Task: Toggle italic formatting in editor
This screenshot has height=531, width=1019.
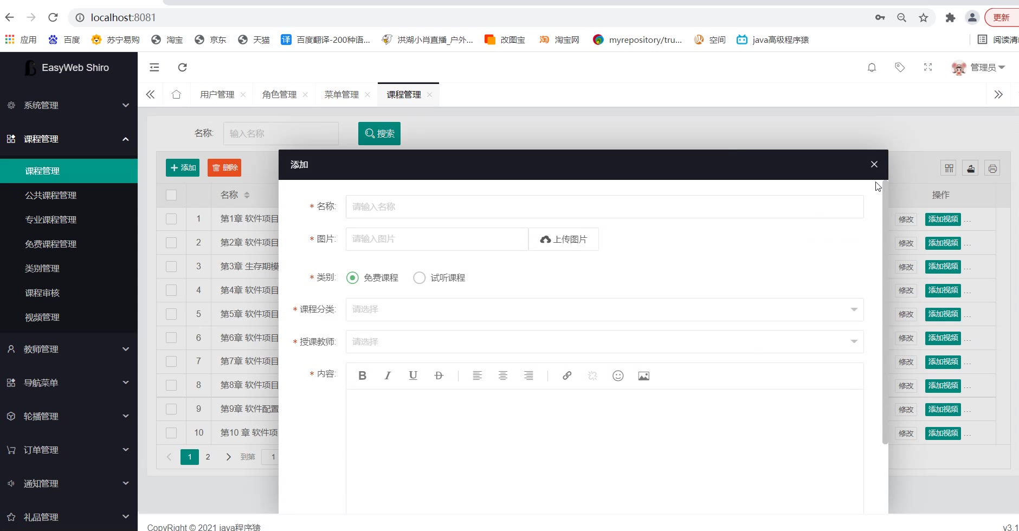Action: (x=388, y=375)
